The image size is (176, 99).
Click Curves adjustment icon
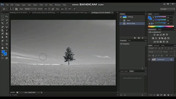[161, 35]
